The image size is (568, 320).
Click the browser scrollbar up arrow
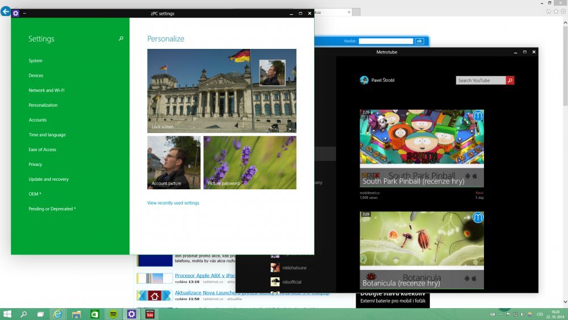pos(565,23)
